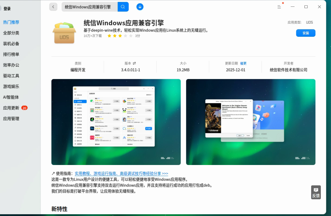331x216 pixels.
Task: Select 效率办公 category
Action: click(x=11, y=65)
